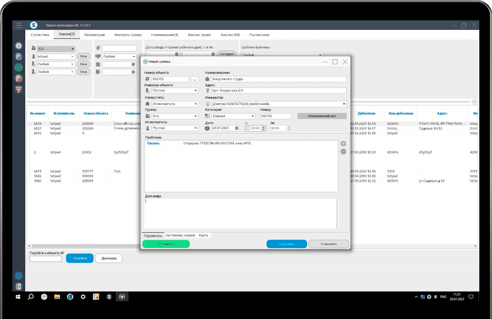Image resolution: width=492 pixels, height=319 pixels.
Task: Toggle the checkbox in the 'с:' time field
Action: click(x=248, y=128)
